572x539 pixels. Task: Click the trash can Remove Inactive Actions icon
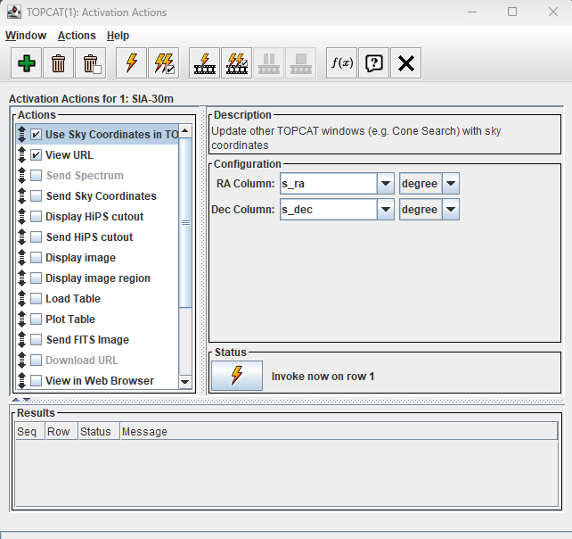91,63
